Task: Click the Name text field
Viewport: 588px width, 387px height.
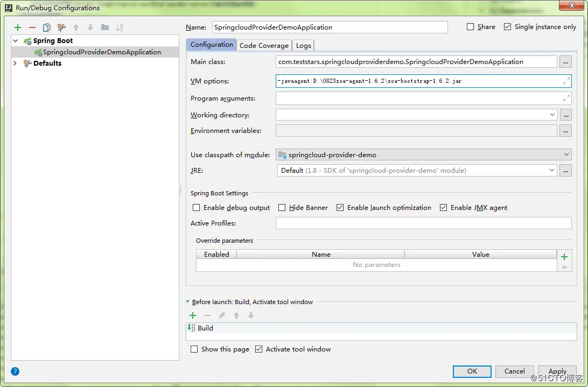Action: click(330, 27)
